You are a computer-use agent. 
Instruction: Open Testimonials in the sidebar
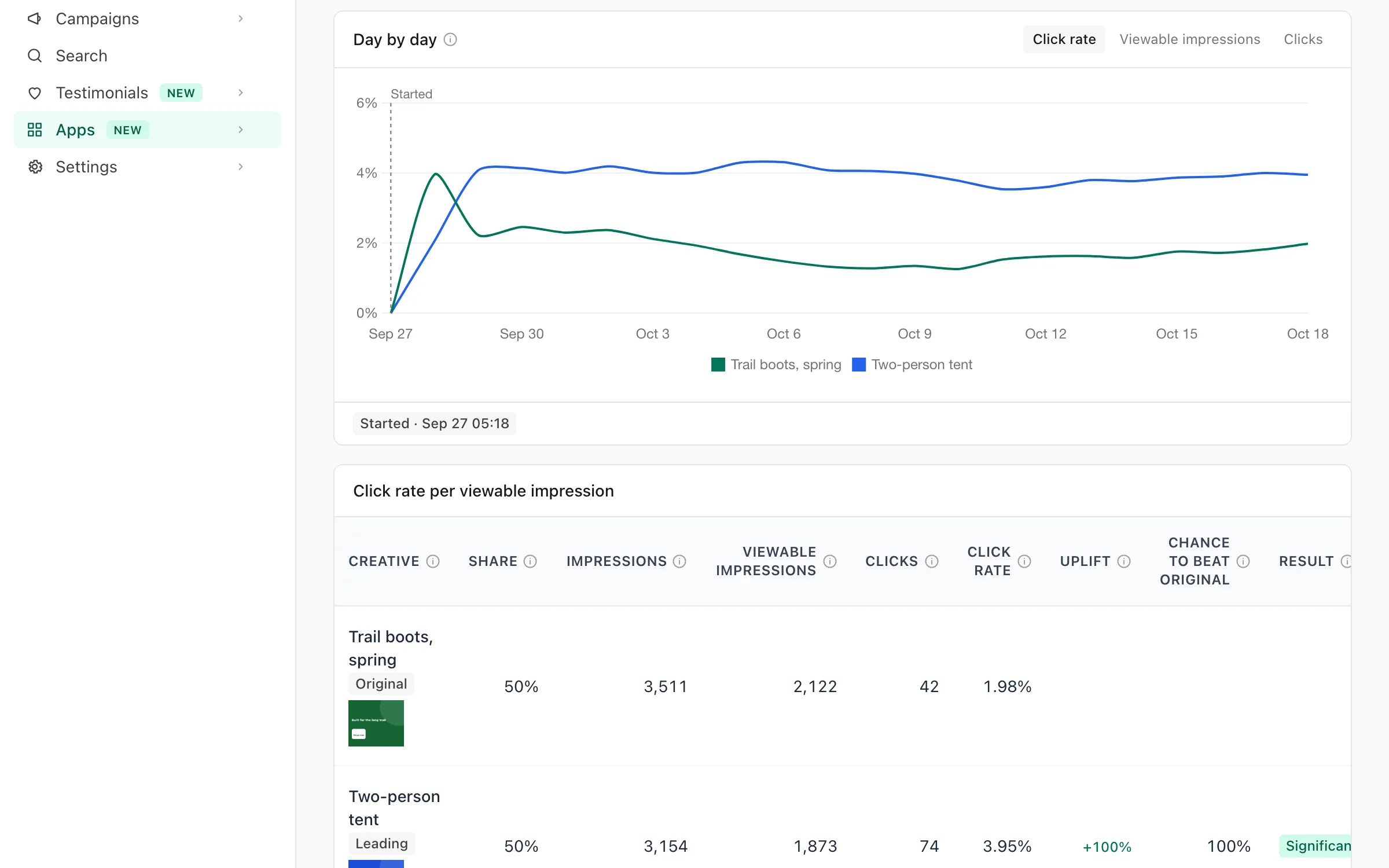click(x=148, y=93)
